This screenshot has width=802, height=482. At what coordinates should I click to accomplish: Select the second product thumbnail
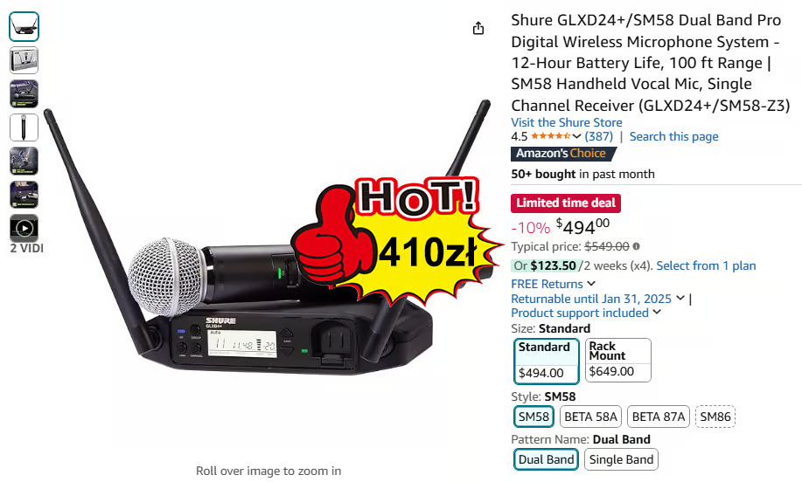tap(24, 60)
